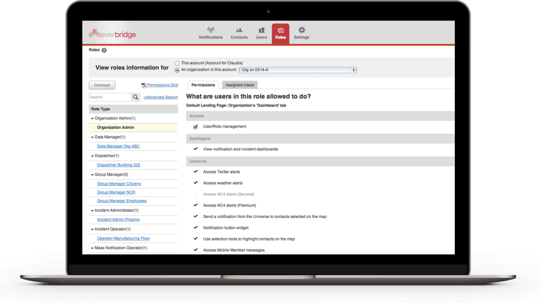
Task: Click 'Use selection tools to highlight contacts' text
Action: point(249,239)
